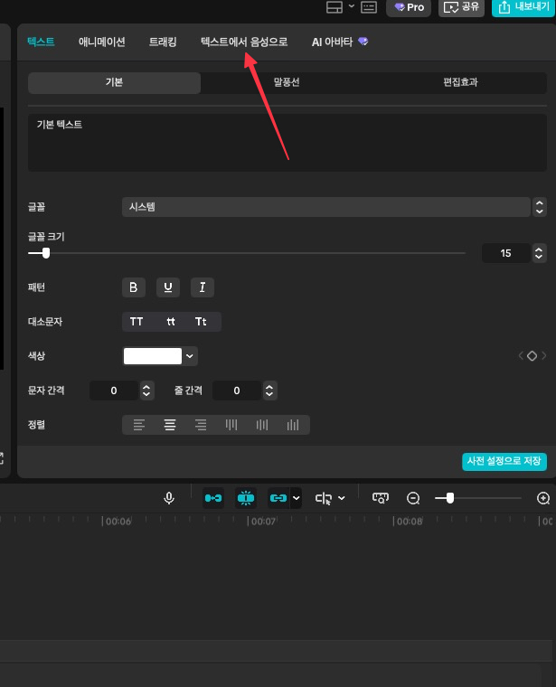The width and height of the screenshot is (556, 687).
Task: Open the 텍스트에서 음성으로 tab
Action: click(244, 42)
